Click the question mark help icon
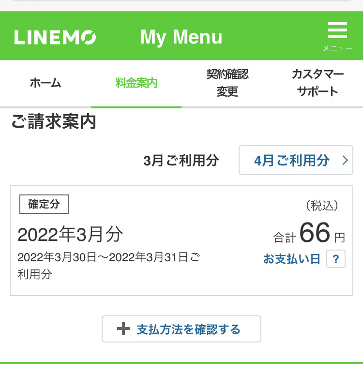 coord(336,259)
